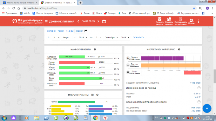The width and height of the screenshot is (216, 121).
Task: Select 7 дней period tab
Action: click(61, 31)
